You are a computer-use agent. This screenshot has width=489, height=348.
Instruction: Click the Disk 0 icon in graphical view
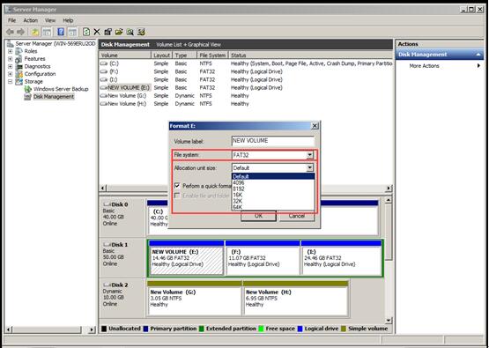(107, 204)
